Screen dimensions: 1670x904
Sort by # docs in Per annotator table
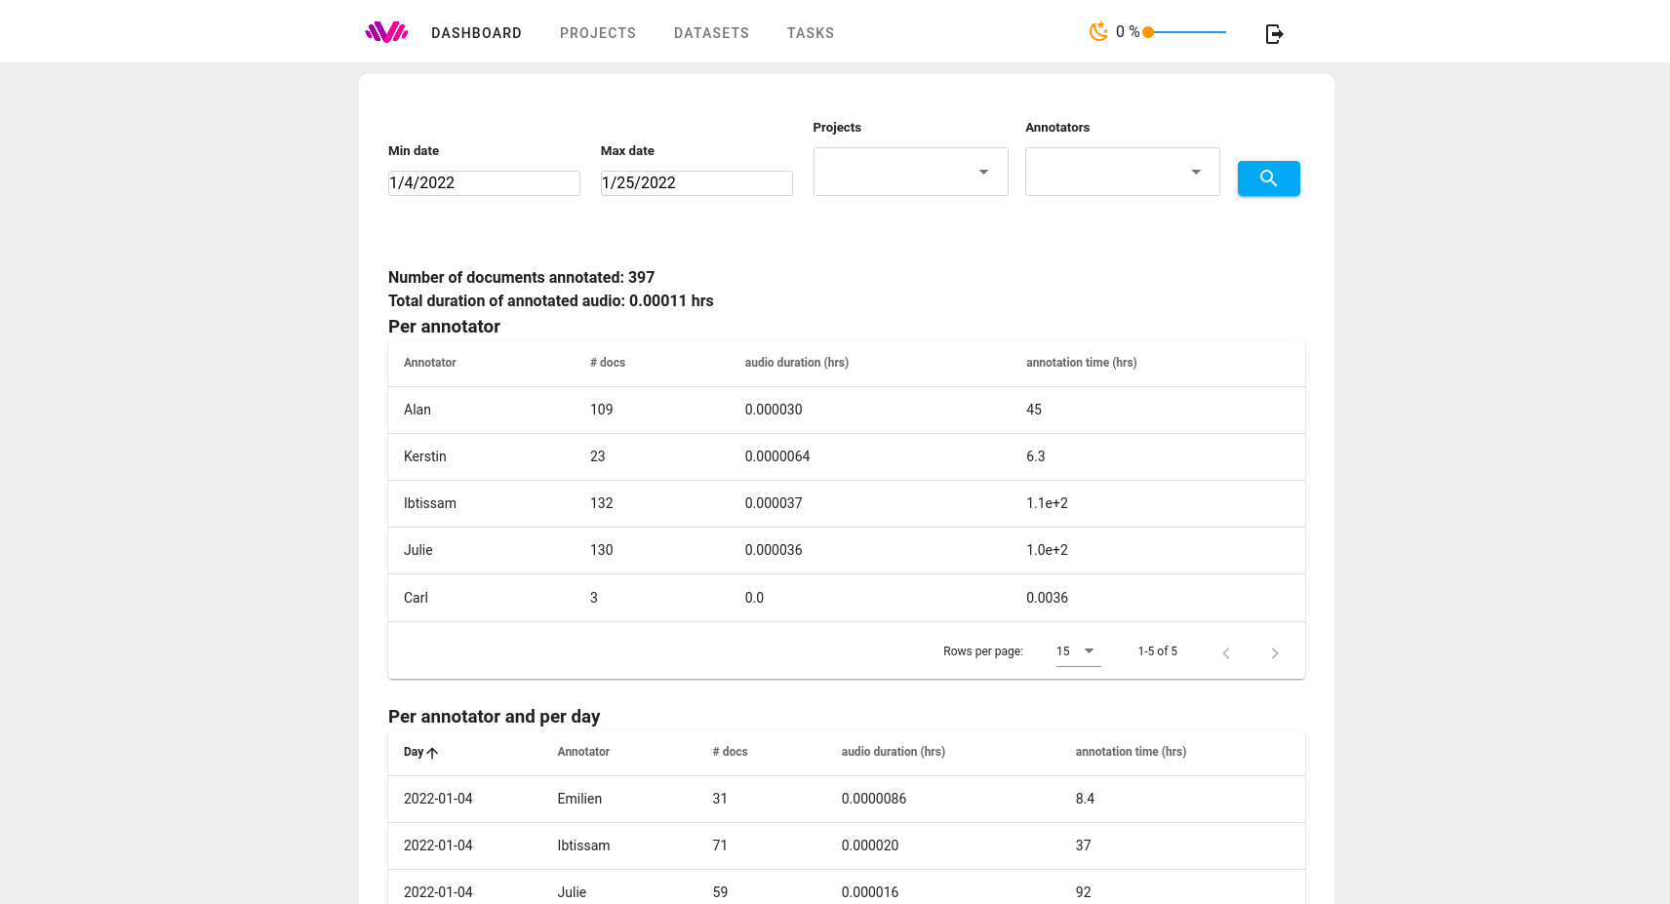pos(608,363)
